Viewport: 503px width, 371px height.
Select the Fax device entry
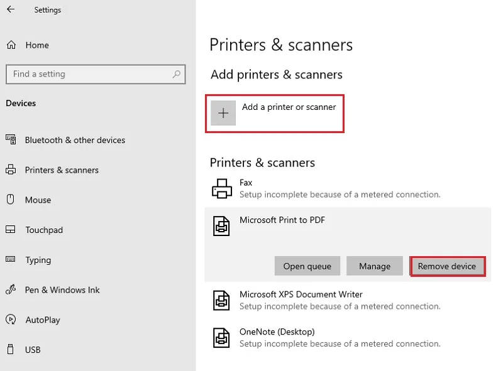[x=348, y=188]
